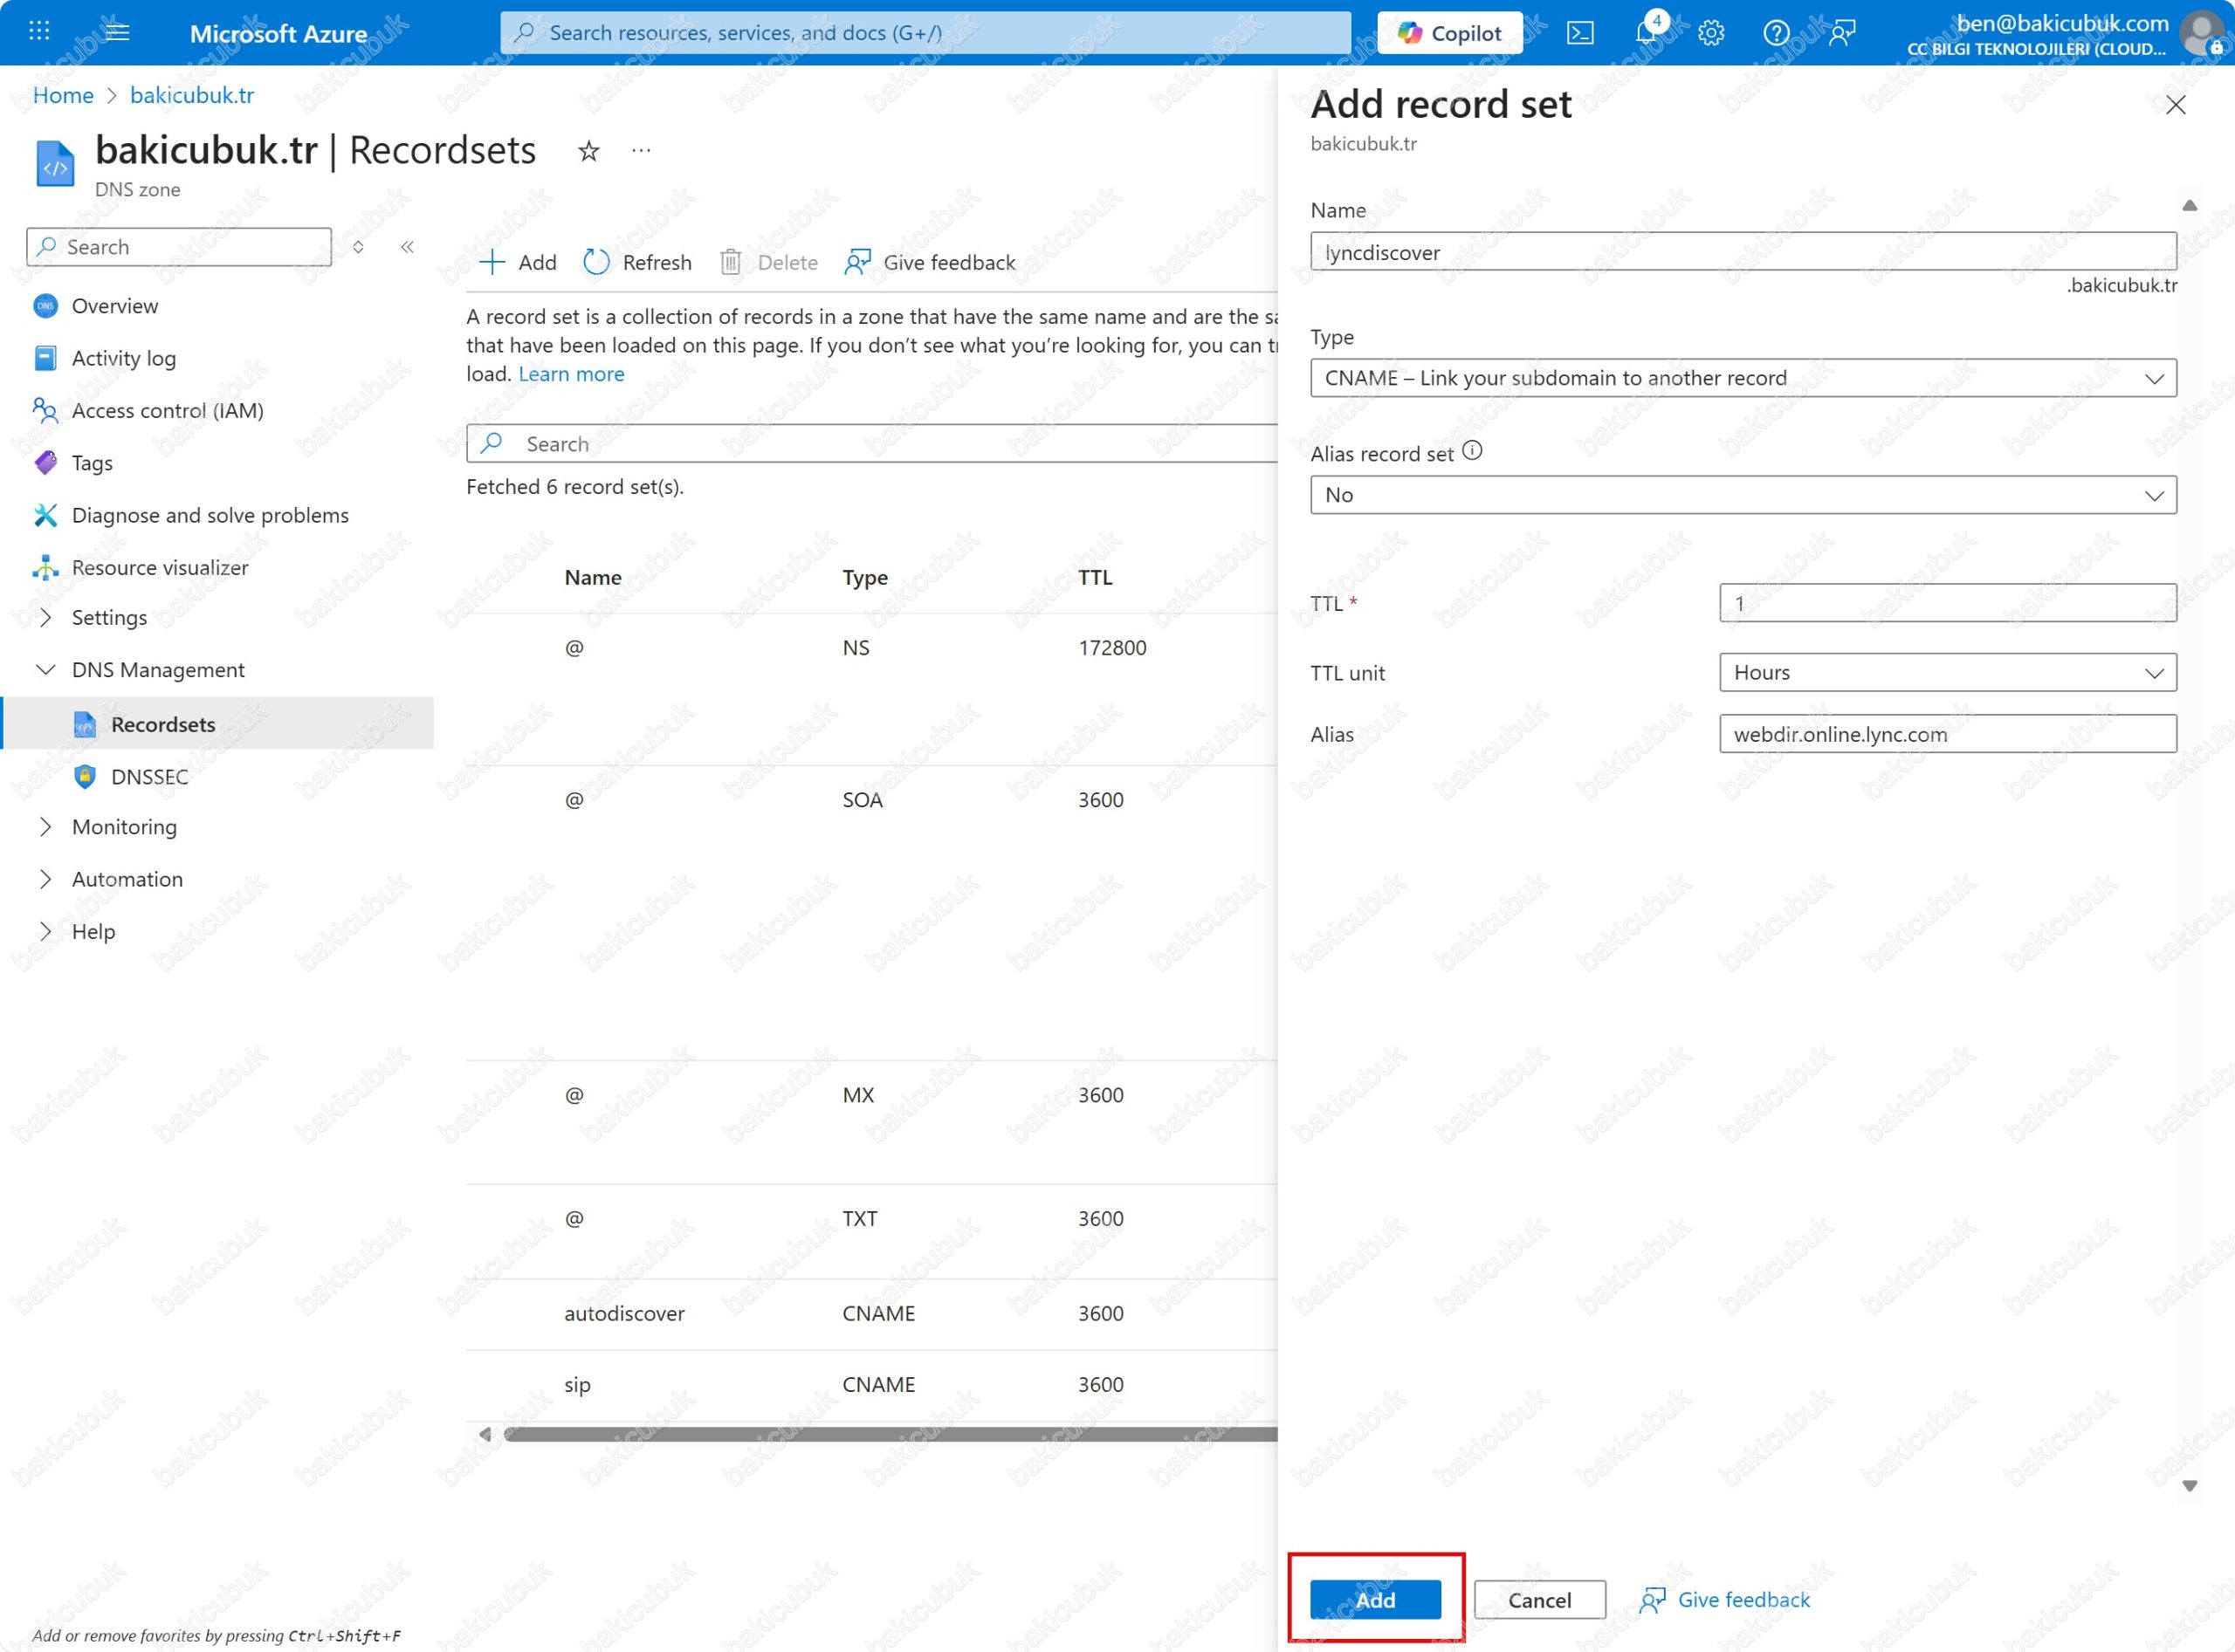
Task: Collapse the sidebar with the double-chevron icon
Action: coord(407,247)
